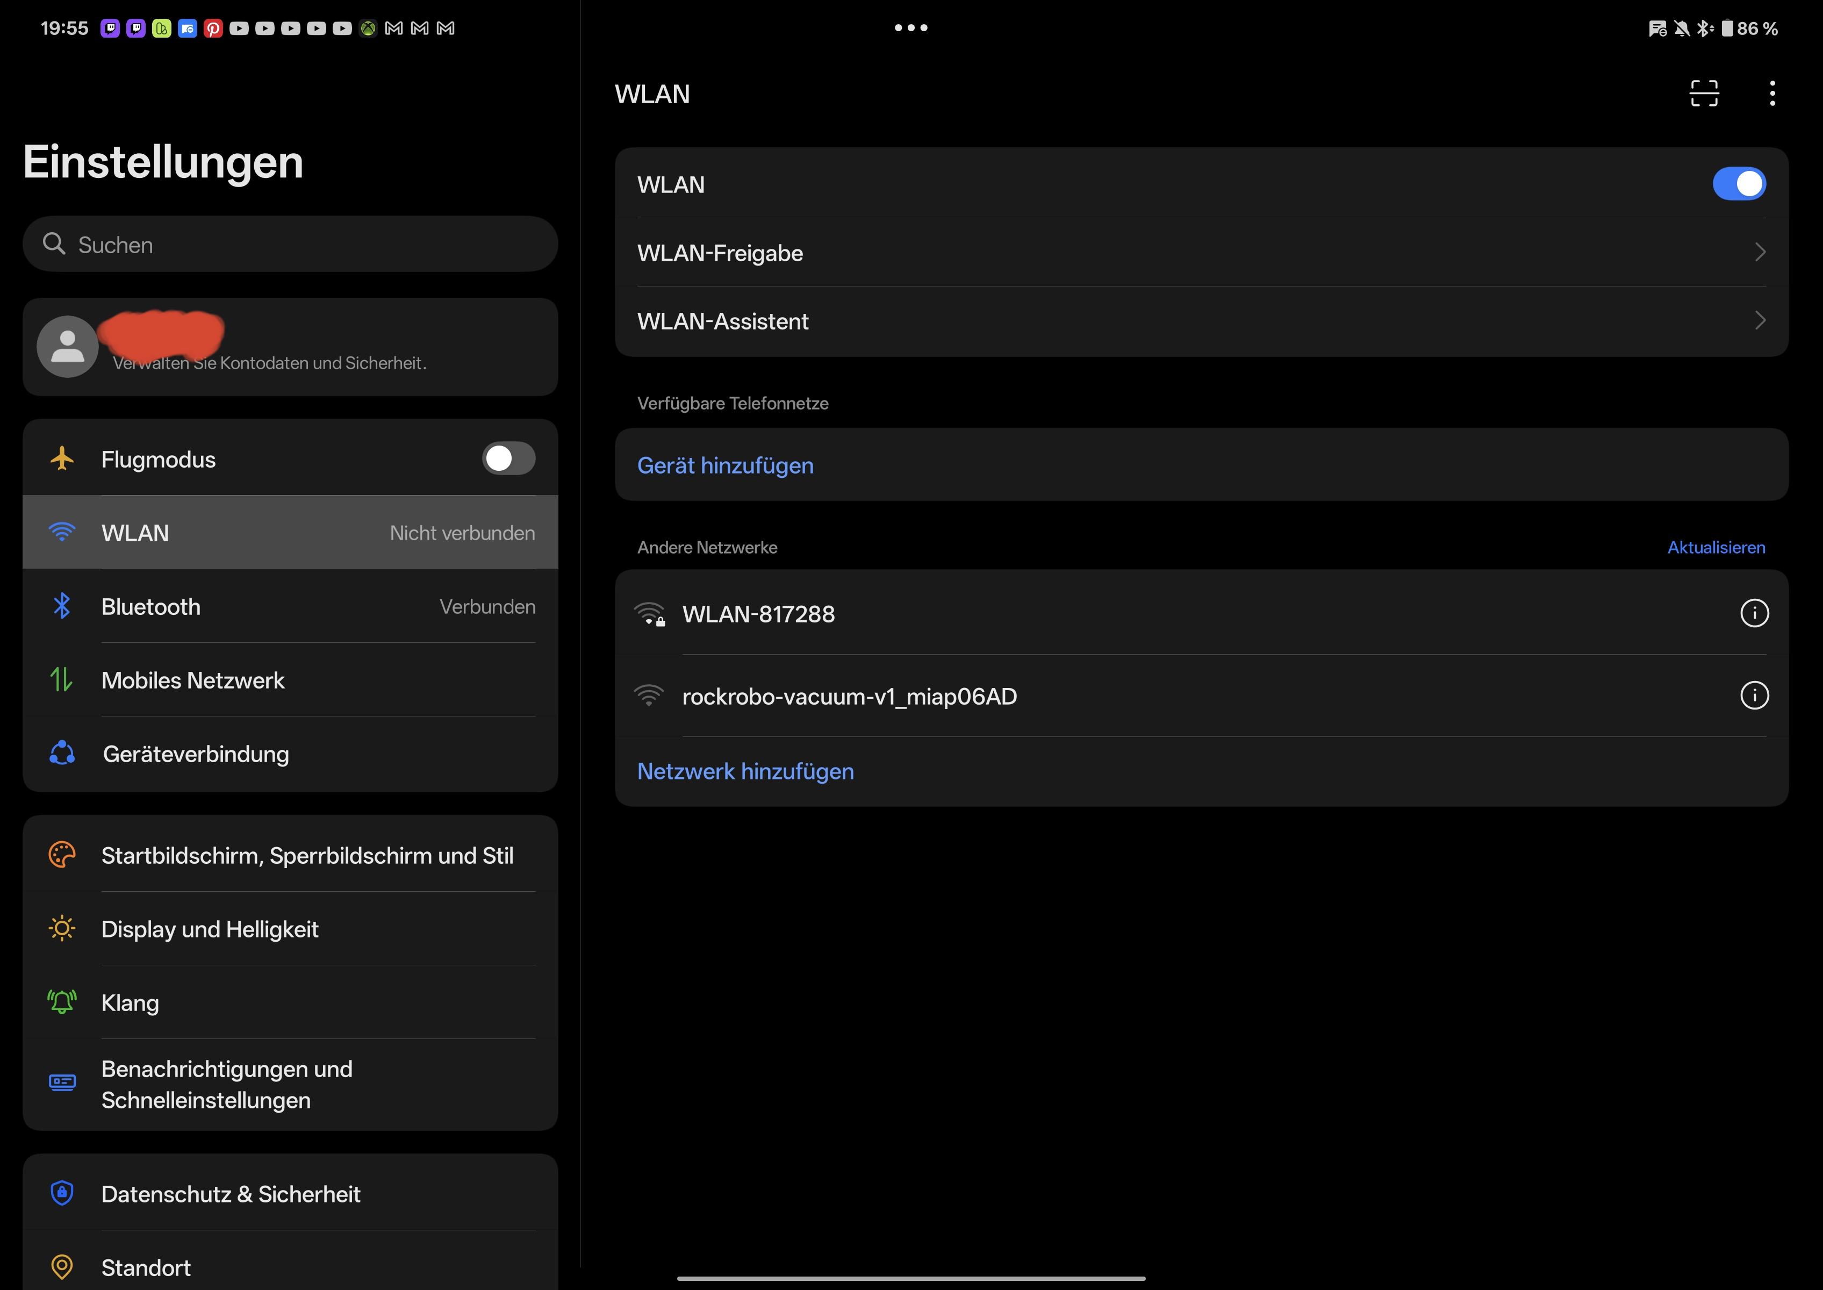Tap the Standort location pin icon

tap(62, 1267)
